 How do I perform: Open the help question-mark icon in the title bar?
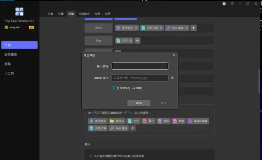tap(224, 4)
